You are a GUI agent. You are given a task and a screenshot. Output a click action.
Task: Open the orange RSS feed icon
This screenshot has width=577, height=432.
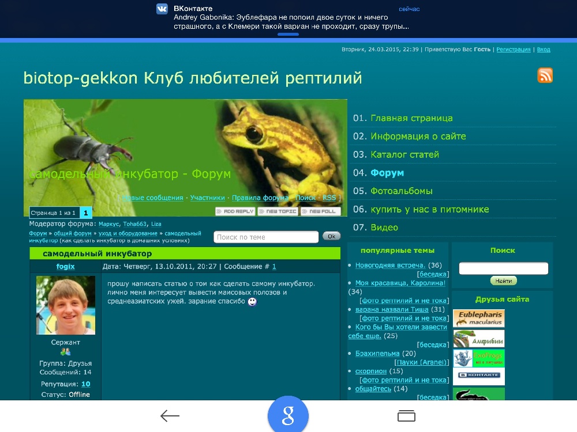[x=545, y=75]
